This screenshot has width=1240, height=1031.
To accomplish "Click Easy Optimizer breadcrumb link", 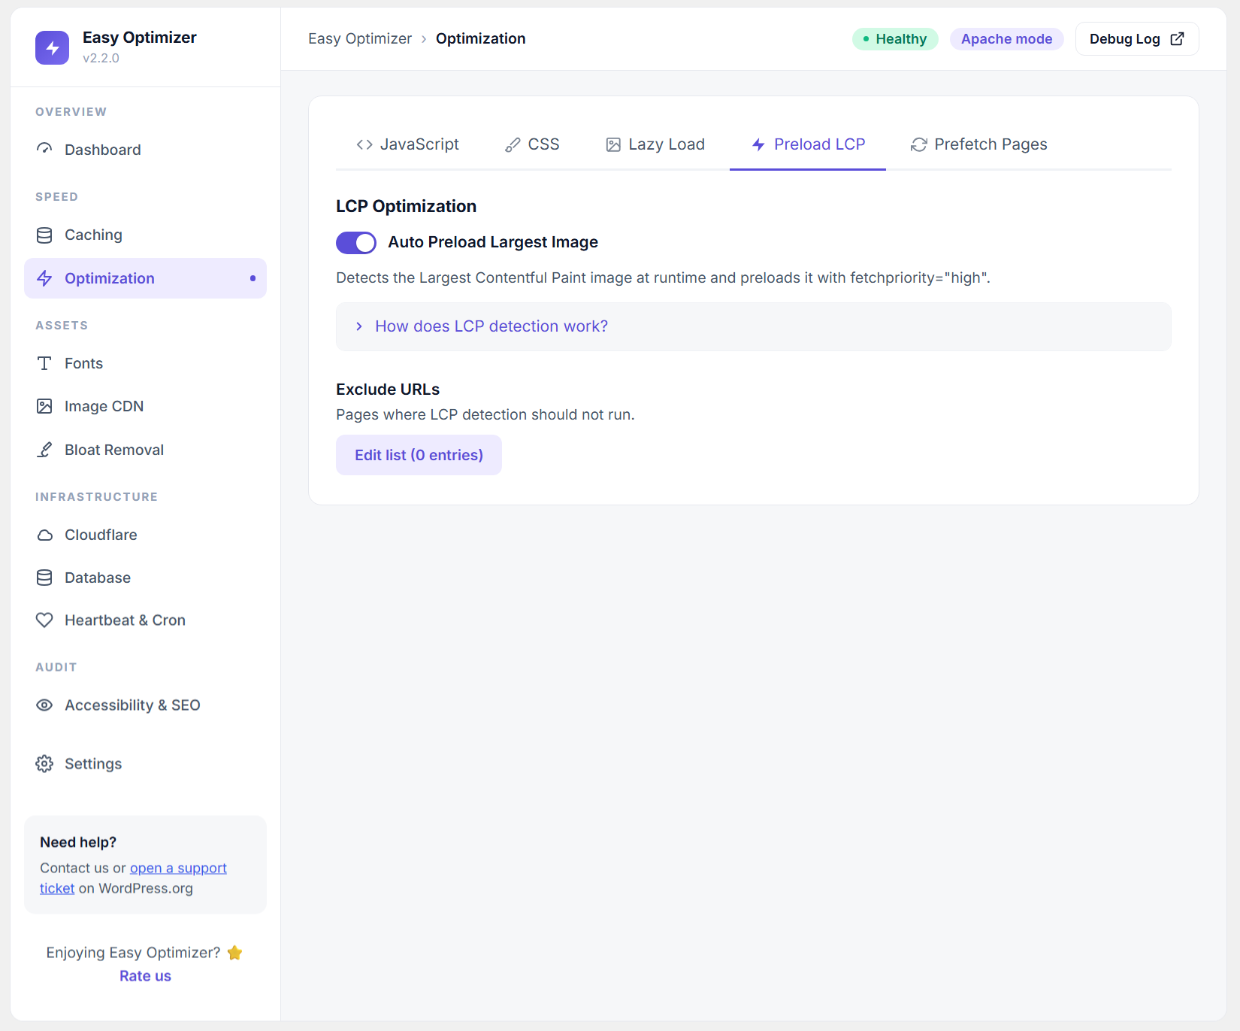I will (360, 38).
